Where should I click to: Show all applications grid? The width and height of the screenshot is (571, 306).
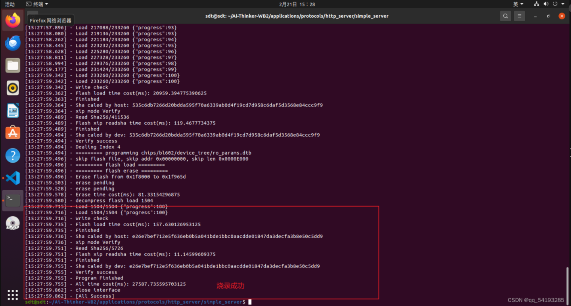[x=13, y=295]
